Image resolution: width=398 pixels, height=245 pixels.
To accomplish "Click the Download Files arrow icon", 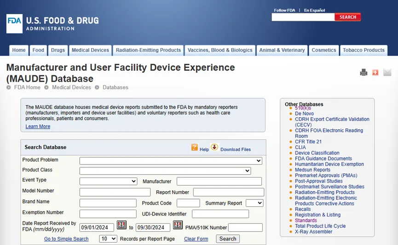I will pos(214,147).
